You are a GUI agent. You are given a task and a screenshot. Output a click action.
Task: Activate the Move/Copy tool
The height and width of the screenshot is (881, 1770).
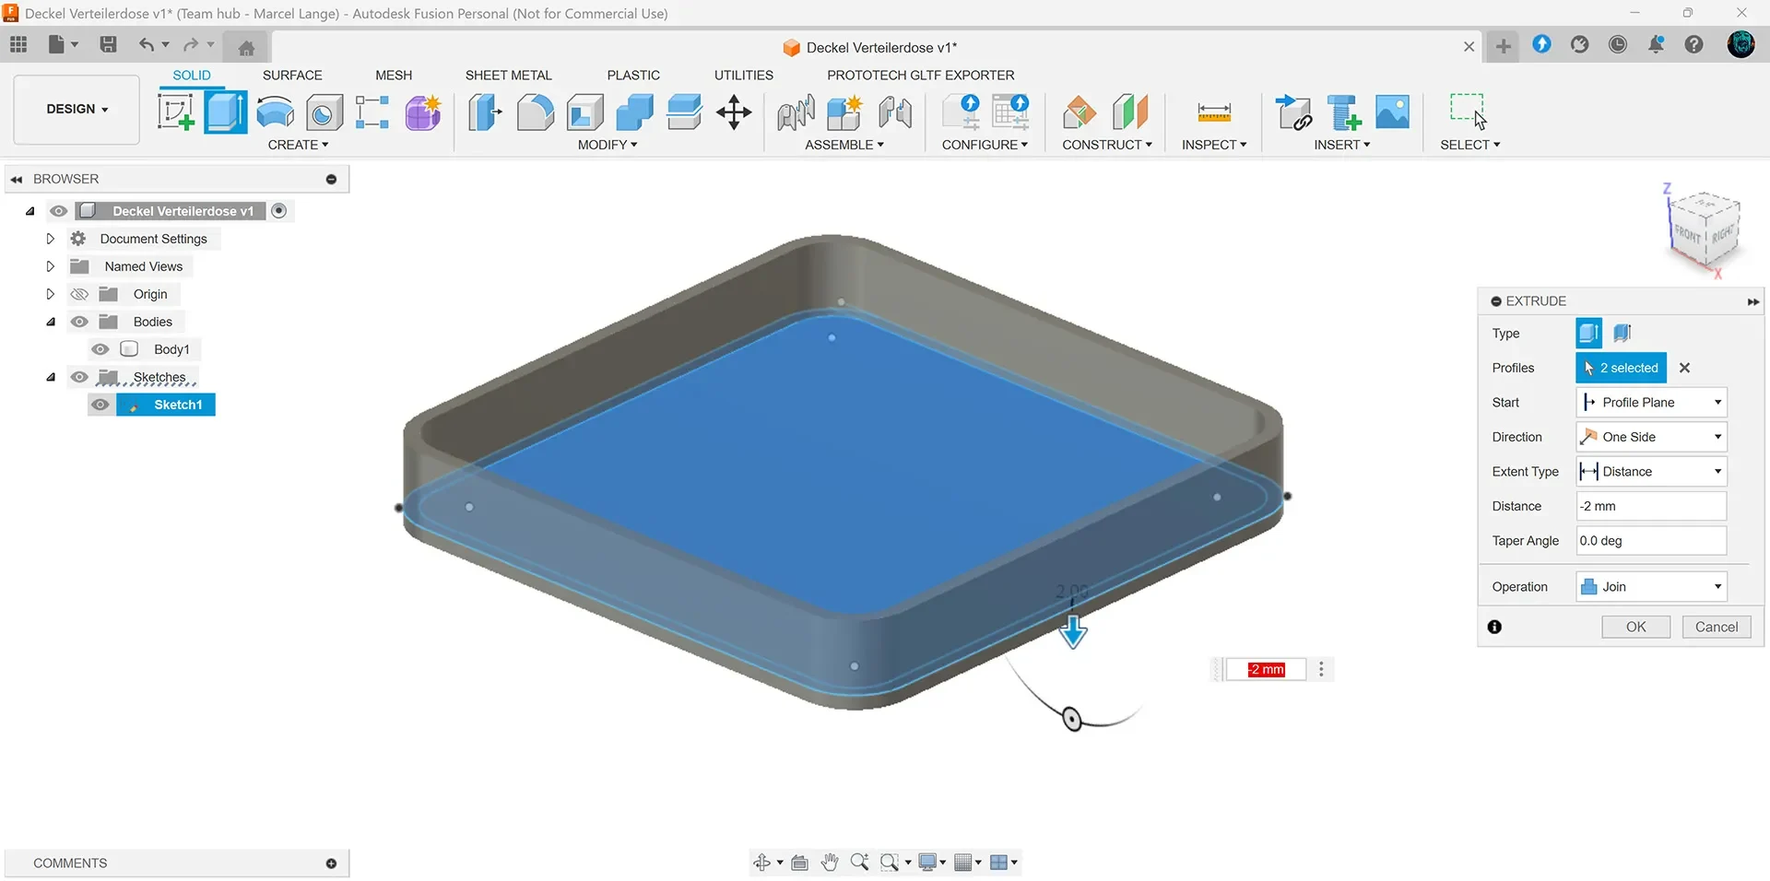point(734,112)
